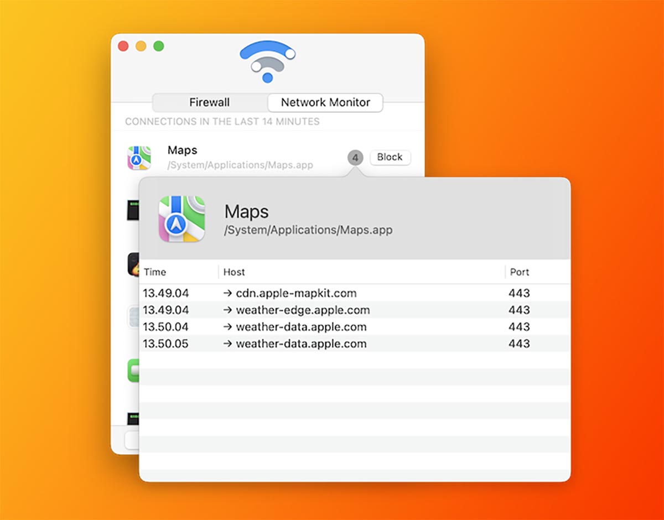
Task: Click the Maps icon in the connection list
Action: 139,158
